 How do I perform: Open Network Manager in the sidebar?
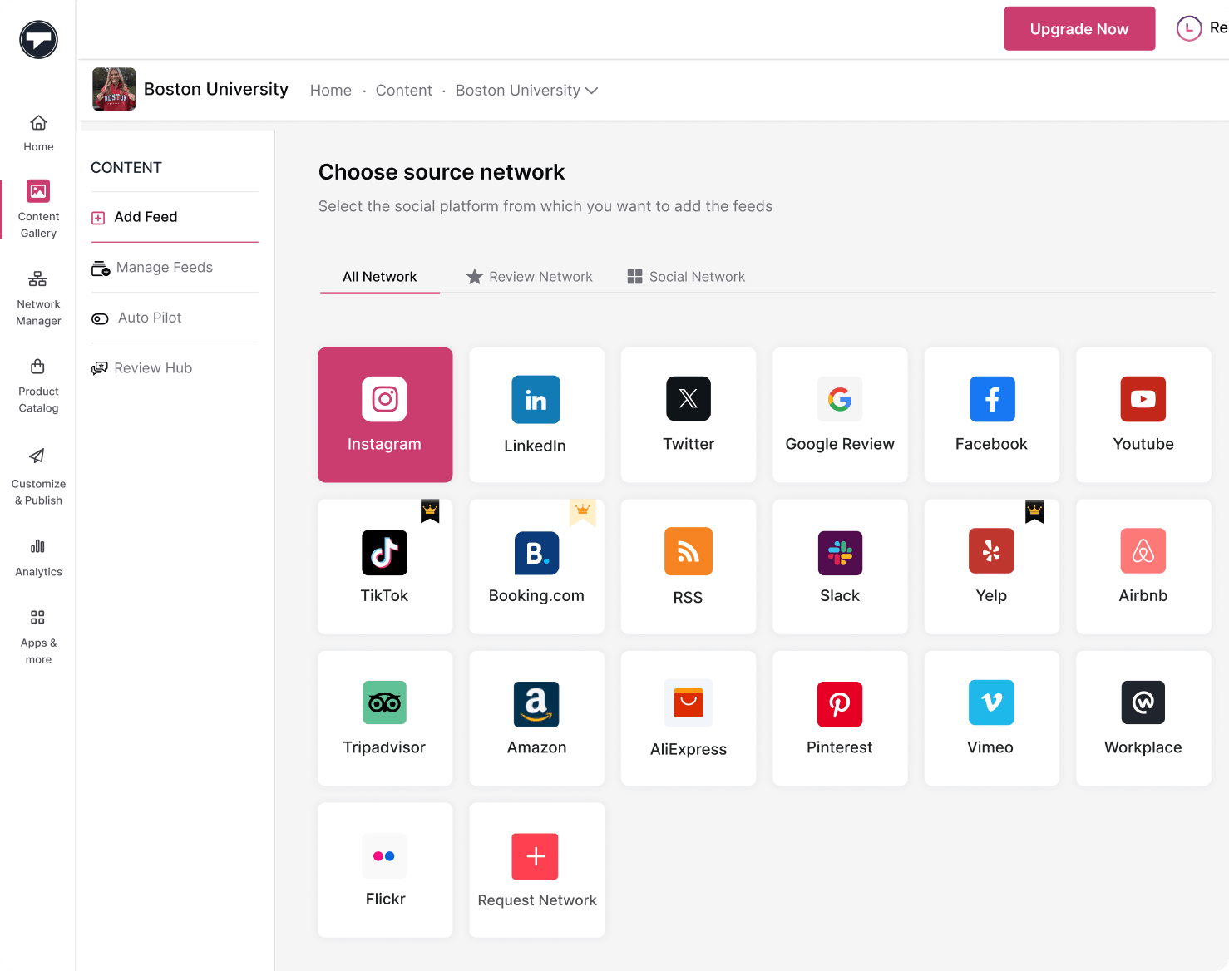[38, 298]
